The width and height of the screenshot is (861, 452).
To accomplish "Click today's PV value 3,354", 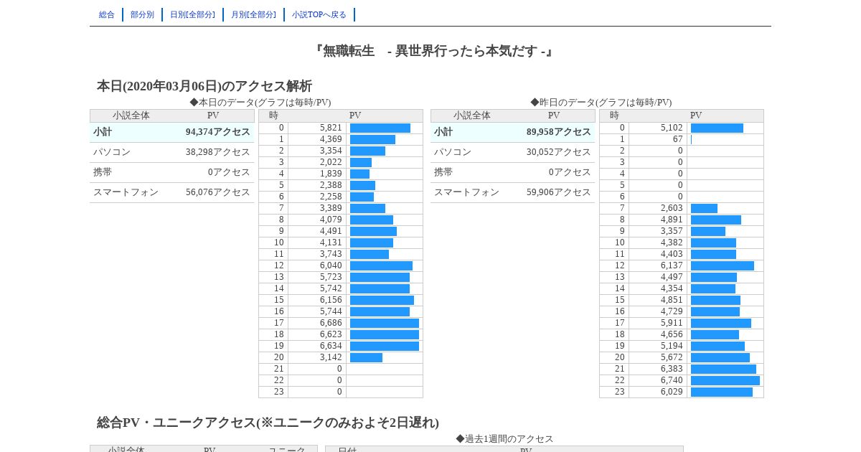I will click(331, 151).
